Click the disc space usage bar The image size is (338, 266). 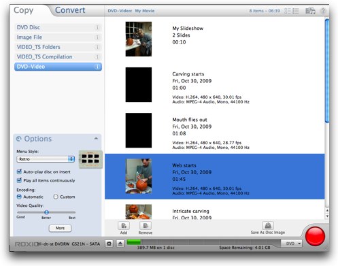click(203, 242)
